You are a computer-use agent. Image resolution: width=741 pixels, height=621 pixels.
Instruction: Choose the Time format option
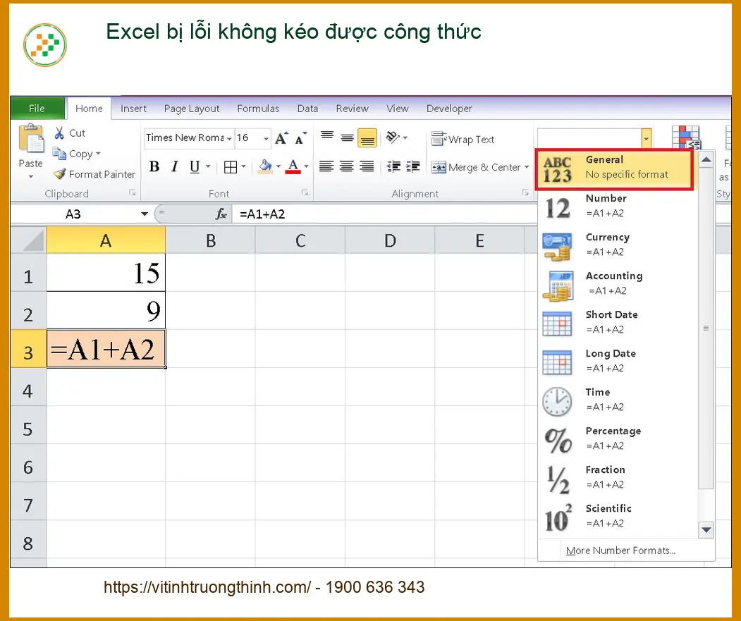point(617,400)
